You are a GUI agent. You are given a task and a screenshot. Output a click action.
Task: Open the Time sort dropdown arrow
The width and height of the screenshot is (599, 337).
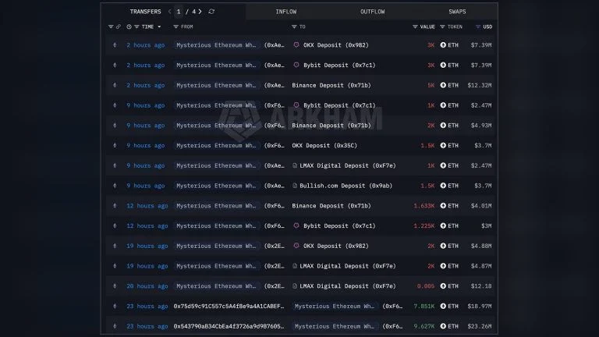point(159,27)
